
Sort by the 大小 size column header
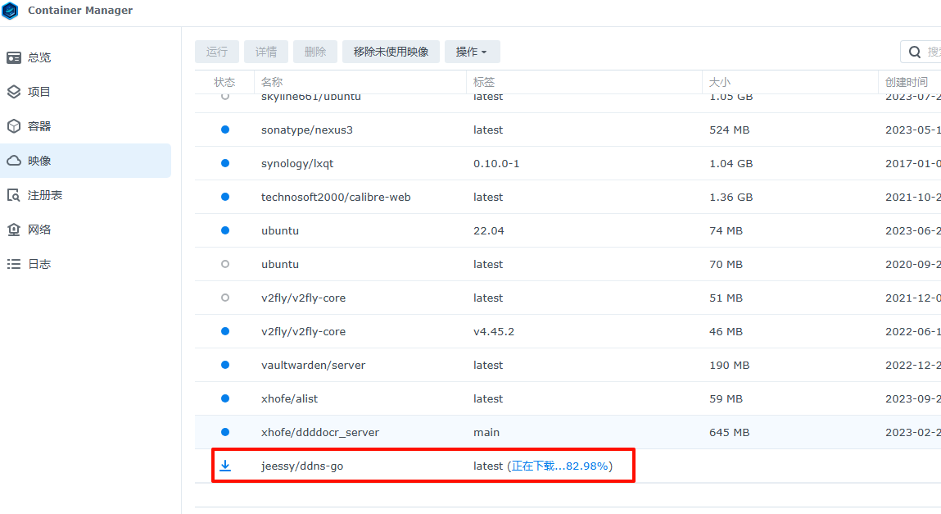[719, 82]
